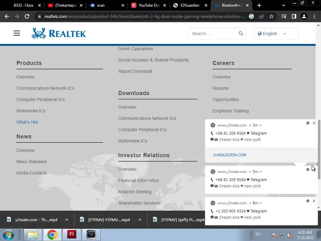Screen dimensions: 321x241
Task: Open media control icon in toolbar
Action: (x=284, y=16)
